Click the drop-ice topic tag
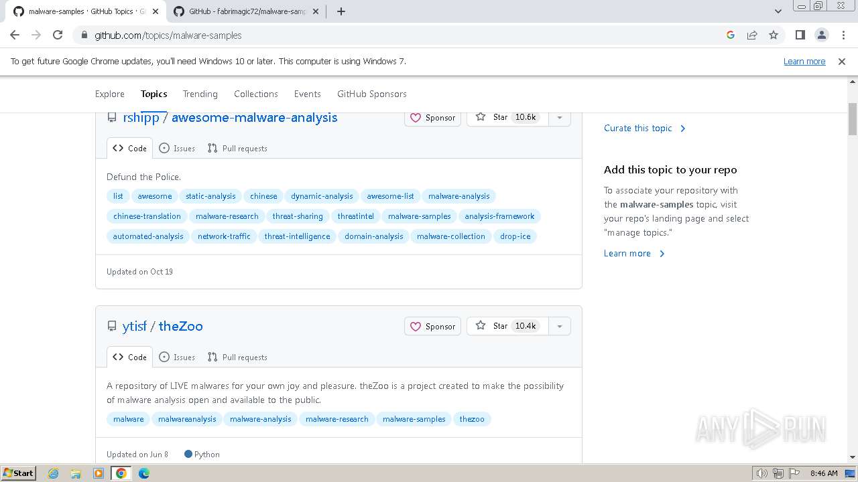The height and width of the screenshot is (482, 858). coord(515,236)
